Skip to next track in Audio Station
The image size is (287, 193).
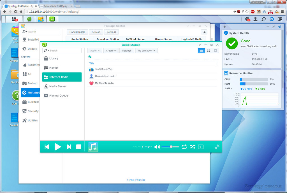(69, 147)
